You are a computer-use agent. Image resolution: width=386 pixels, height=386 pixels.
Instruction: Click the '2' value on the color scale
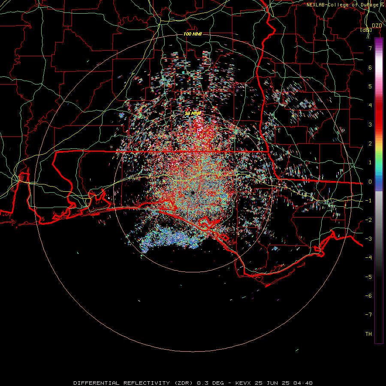tap(370, 144)
